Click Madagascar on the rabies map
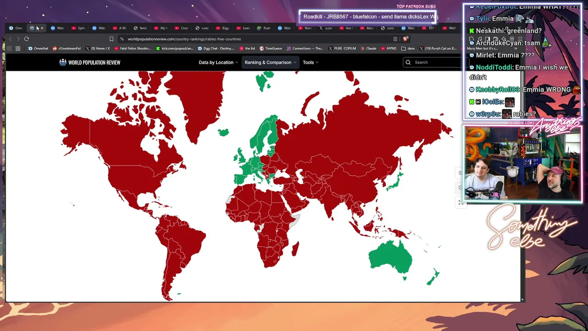The height and width of the screenshot is (331, 588). coord(296,250)
